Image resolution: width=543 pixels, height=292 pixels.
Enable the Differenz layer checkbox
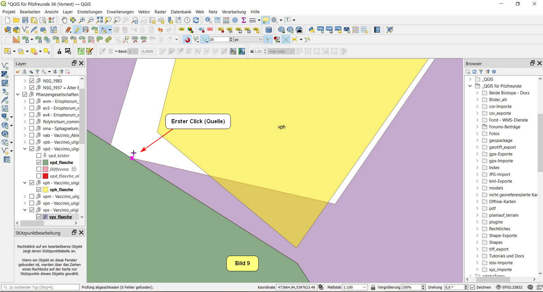[x=39, y=169]
